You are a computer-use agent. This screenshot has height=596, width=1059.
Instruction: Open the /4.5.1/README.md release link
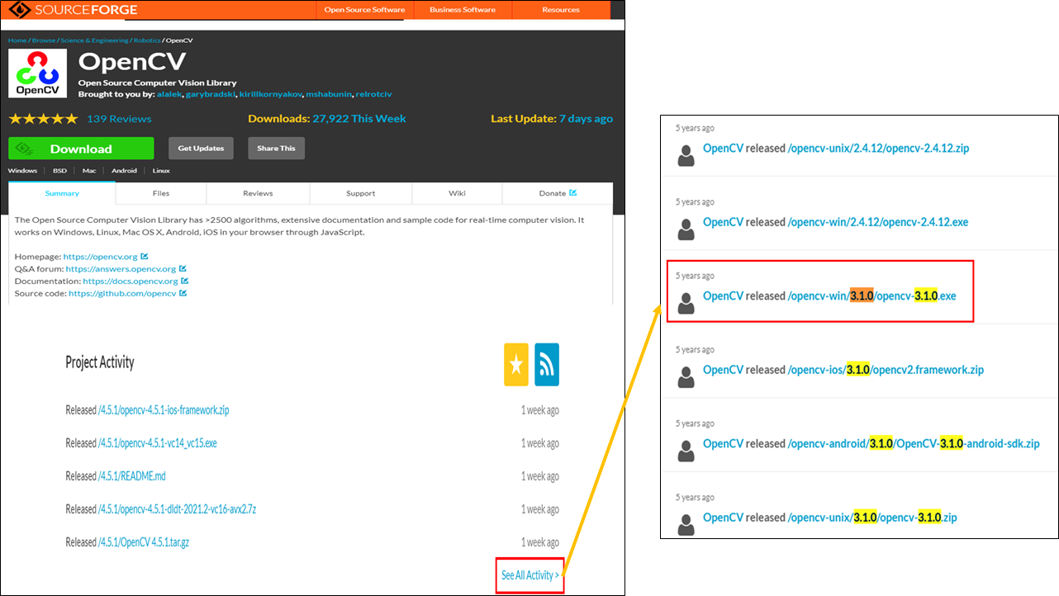tap(132, 476)
